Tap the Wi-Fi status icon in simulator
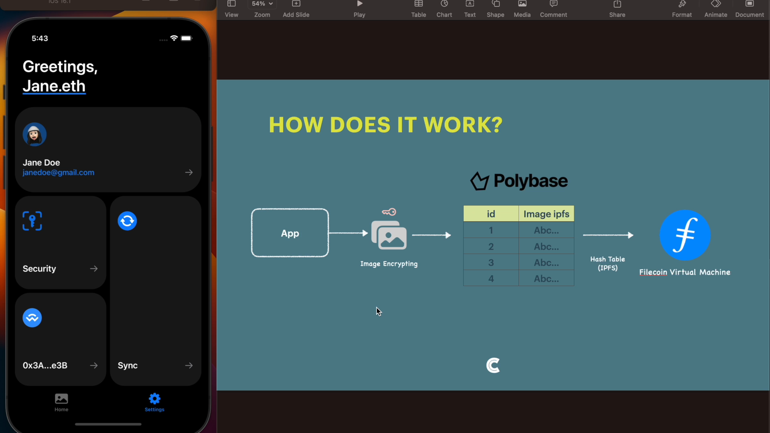Viewport: 770px width, 433px height. pos(174,38)
